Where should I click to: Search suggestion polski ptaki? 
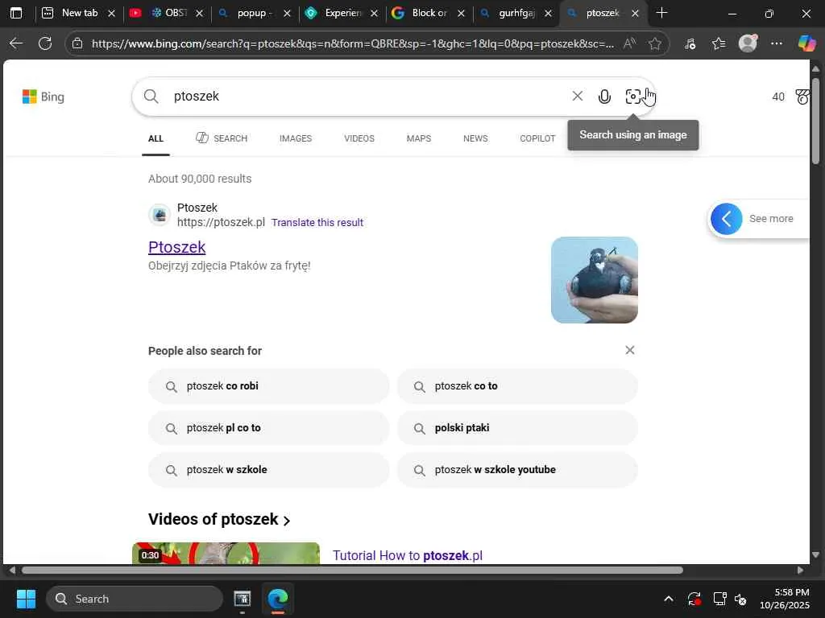click(517, 428)
